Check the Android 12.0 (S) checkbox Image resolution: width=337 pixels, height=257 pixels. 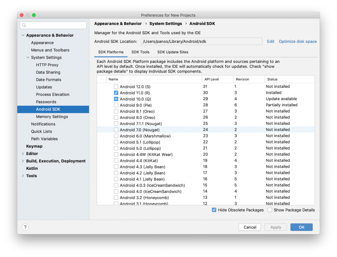tap(116, 87)
